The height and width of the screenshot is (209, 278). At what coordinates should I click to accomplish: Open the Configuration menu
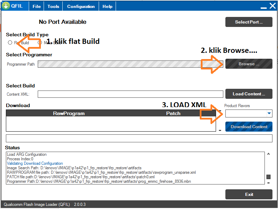click(x=81, y=7)
